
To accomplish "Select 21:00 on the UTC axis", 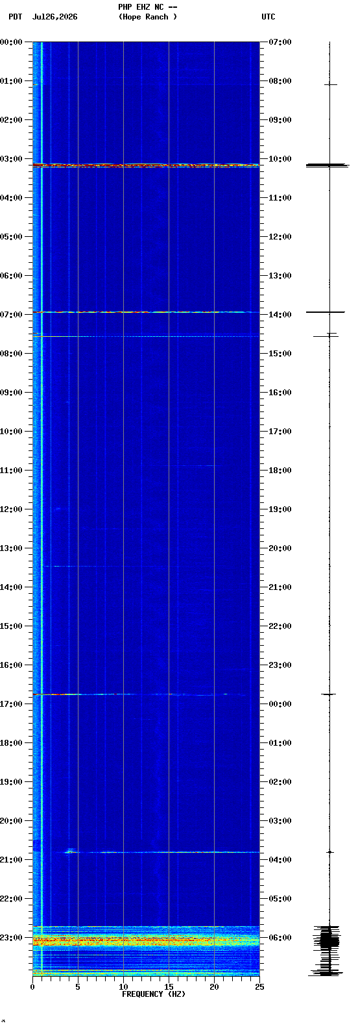I will 280,587.
